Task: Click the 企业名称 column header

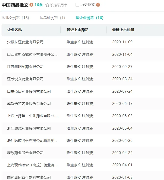Action: click(x=15, y=30)
